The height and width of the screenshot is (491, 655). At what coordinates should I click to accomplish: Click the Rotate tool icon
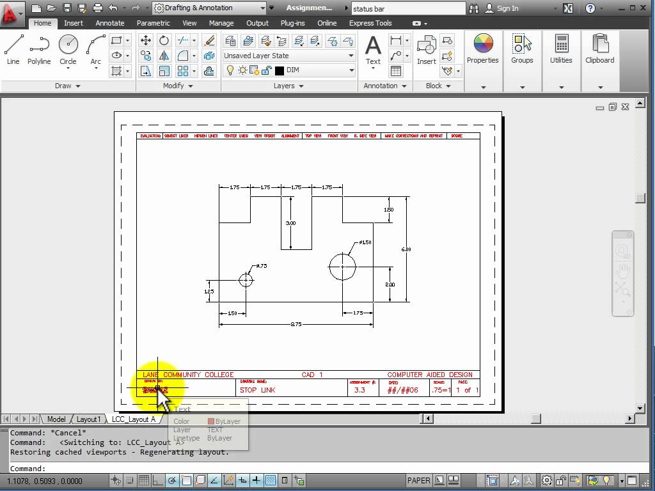164,40
